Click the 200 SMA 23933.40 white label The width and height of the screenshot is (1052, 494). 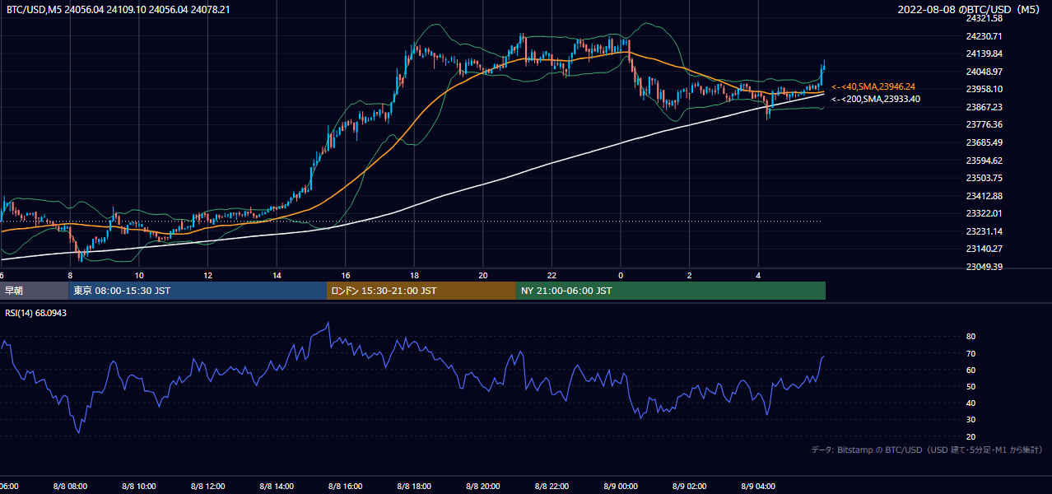[x=876, y=100]
